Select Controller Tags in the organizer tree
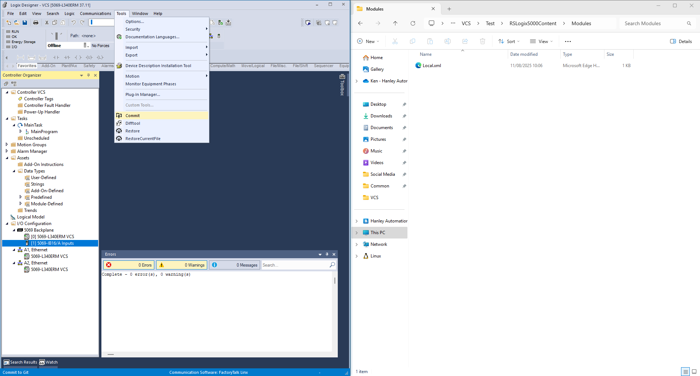 coord(39,99)
